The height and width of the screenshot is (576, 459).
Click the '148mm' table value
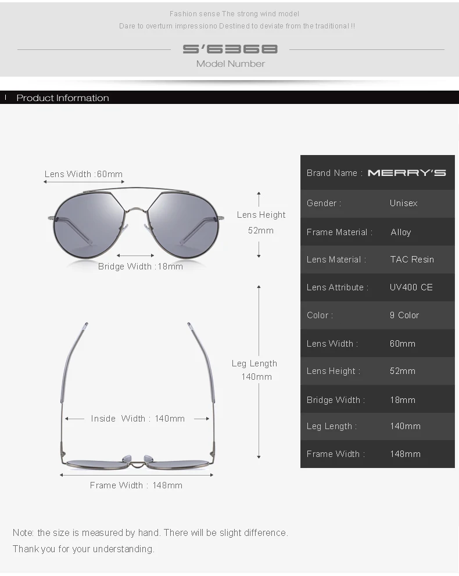tap(406, 455)
